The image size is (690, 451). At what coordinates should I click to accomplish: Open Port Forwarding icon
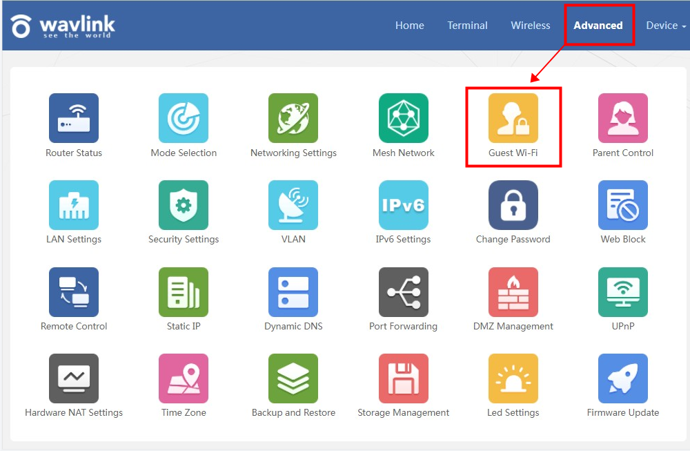pos(404,292)
